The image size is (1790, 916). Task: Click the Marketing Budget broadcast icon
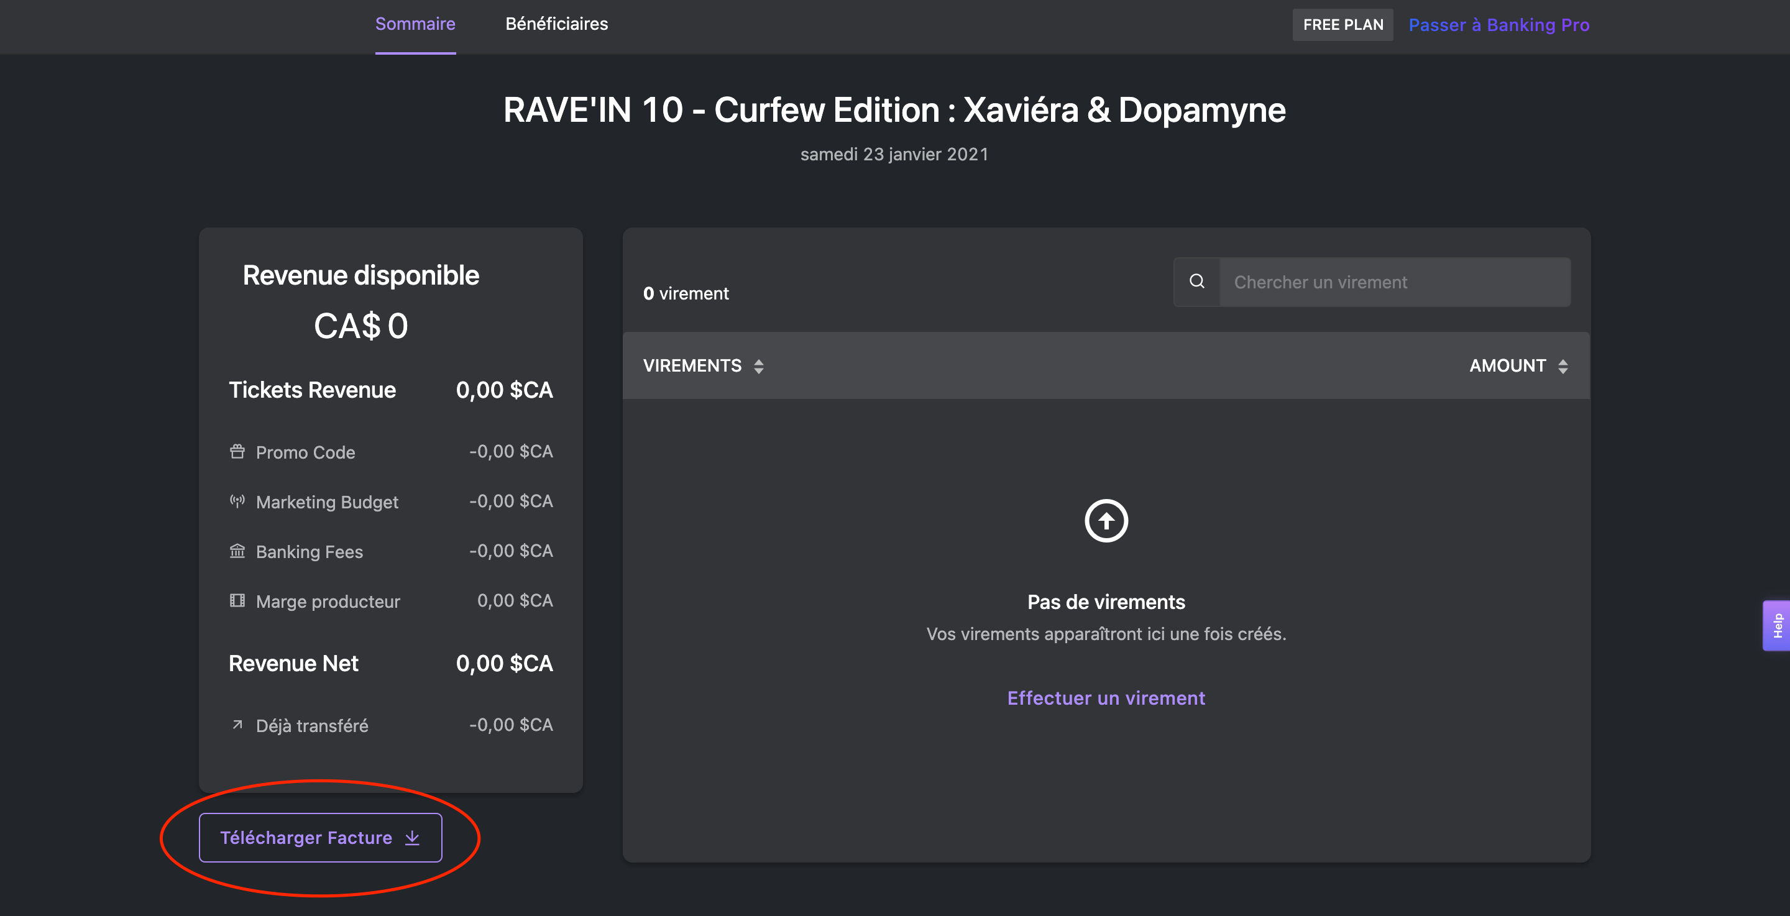point(237,501)
